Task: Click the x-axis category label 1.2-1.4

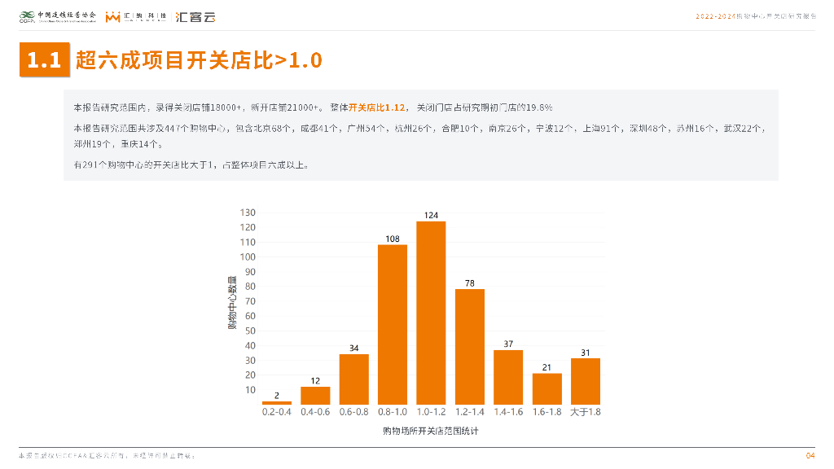Action: pos(470,412)
